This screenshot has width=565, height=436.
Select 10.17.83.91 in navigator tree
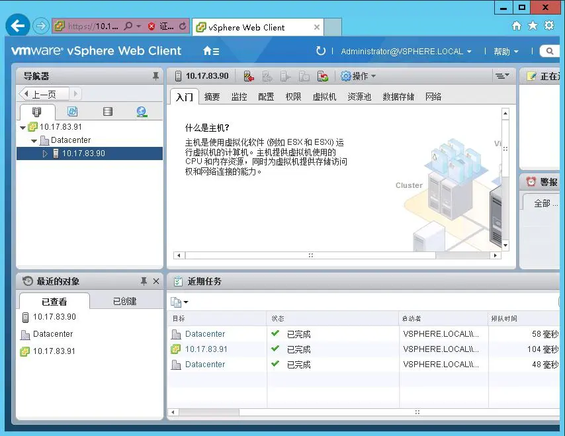pyautogui.click(x=61, y=127)
